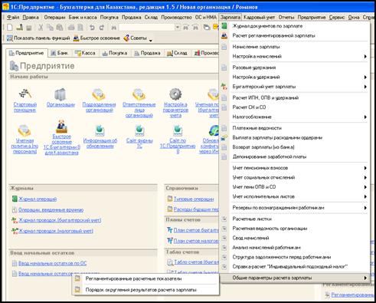
Task: Expand Учет пенсионных взносов submenu
Action: [x=365, y=168]
